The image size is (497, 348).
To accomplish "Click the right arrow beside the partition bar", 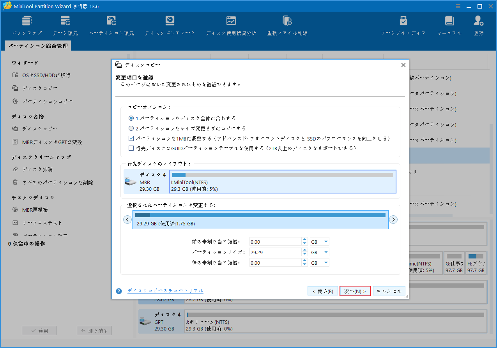I will coord(393,219).
